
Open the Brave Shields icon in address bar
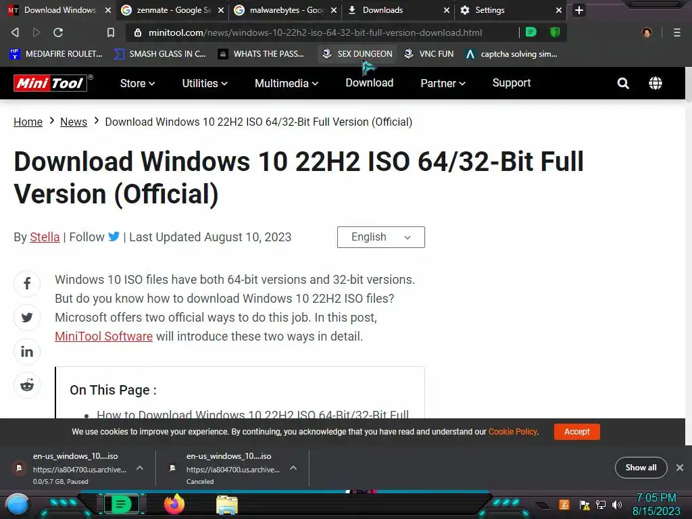tap(555, 32)
